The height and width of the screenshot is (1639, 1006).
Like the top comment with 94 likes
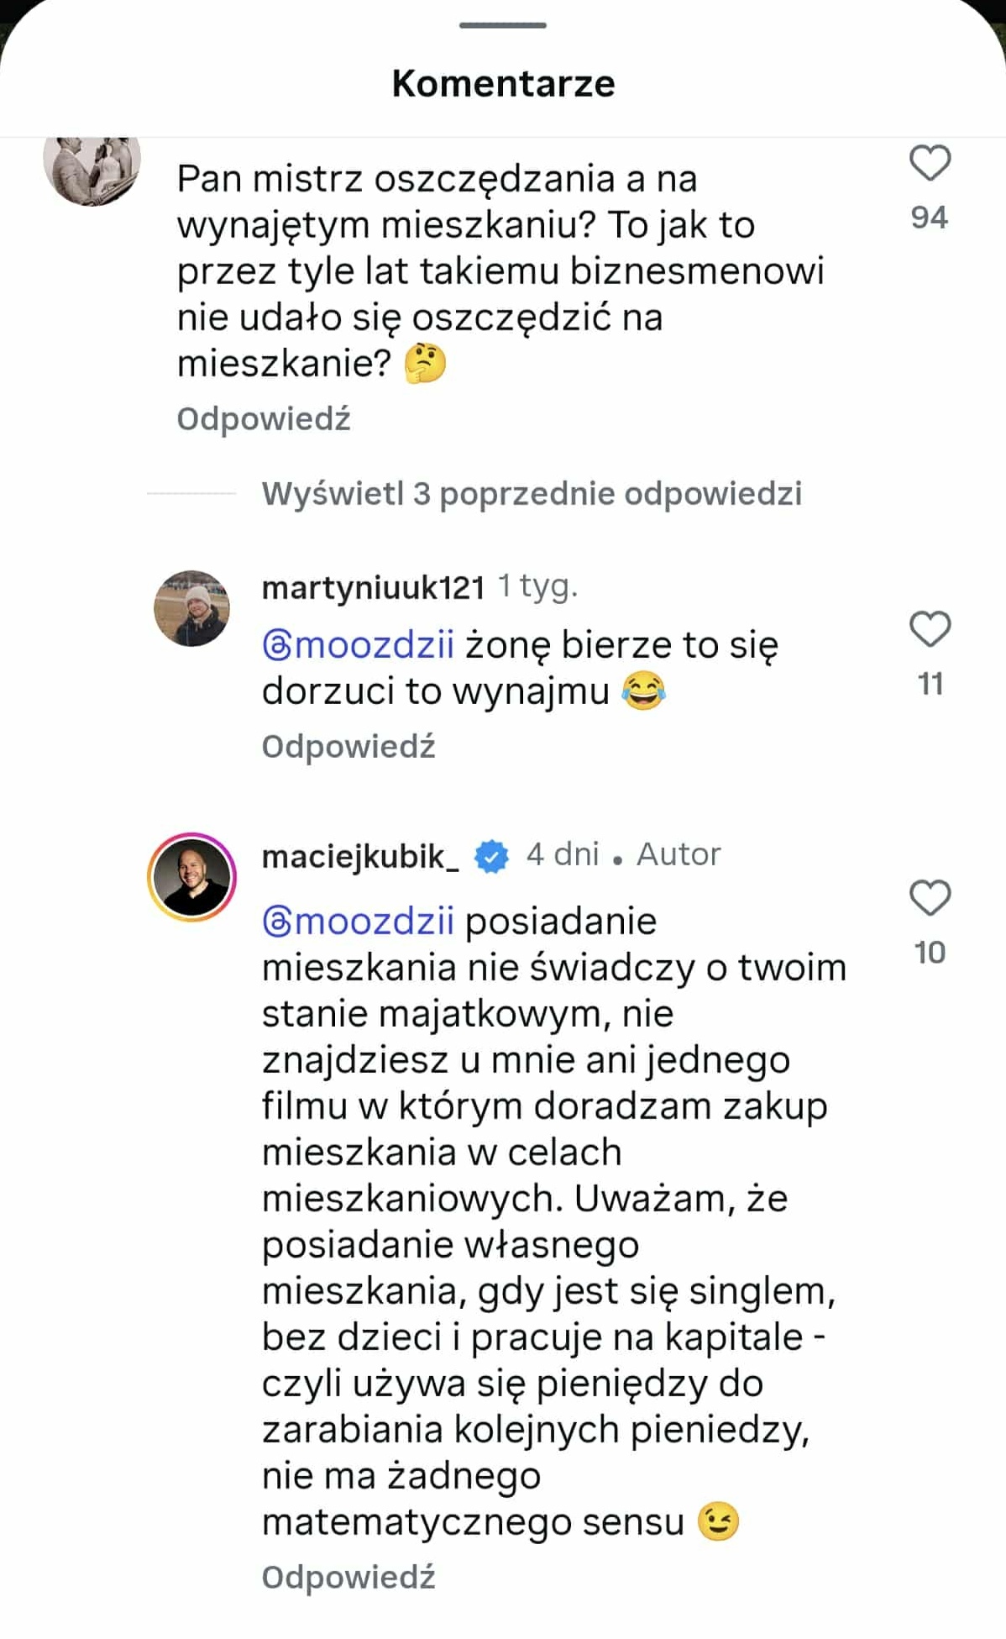coord(930,163)
